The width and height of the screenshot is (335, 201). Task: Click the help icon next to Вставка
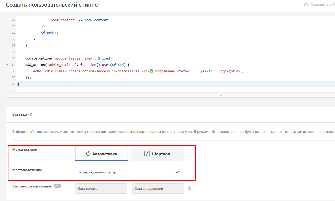coord(30,115)
